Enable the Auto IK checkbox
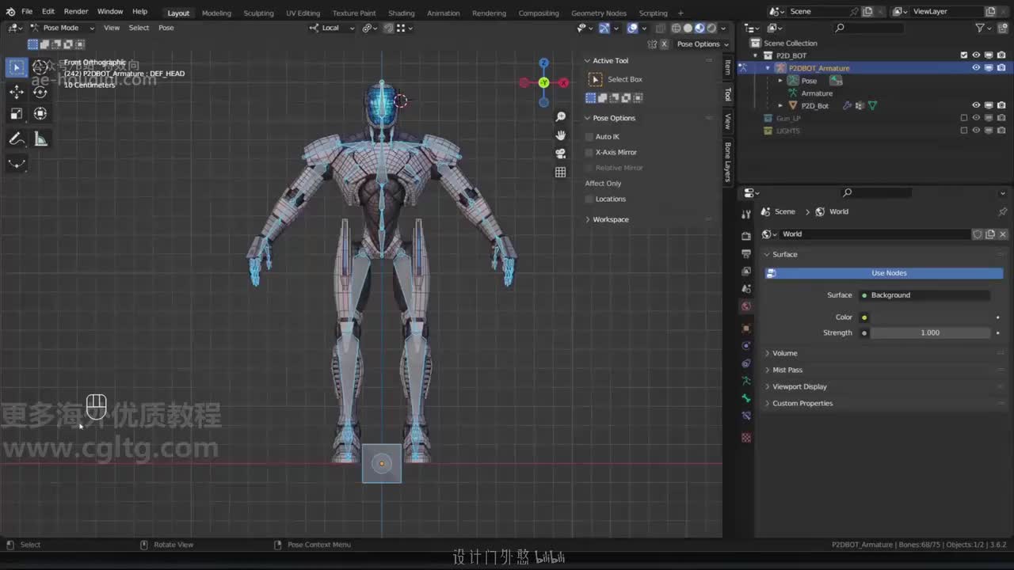 [589, 137]
